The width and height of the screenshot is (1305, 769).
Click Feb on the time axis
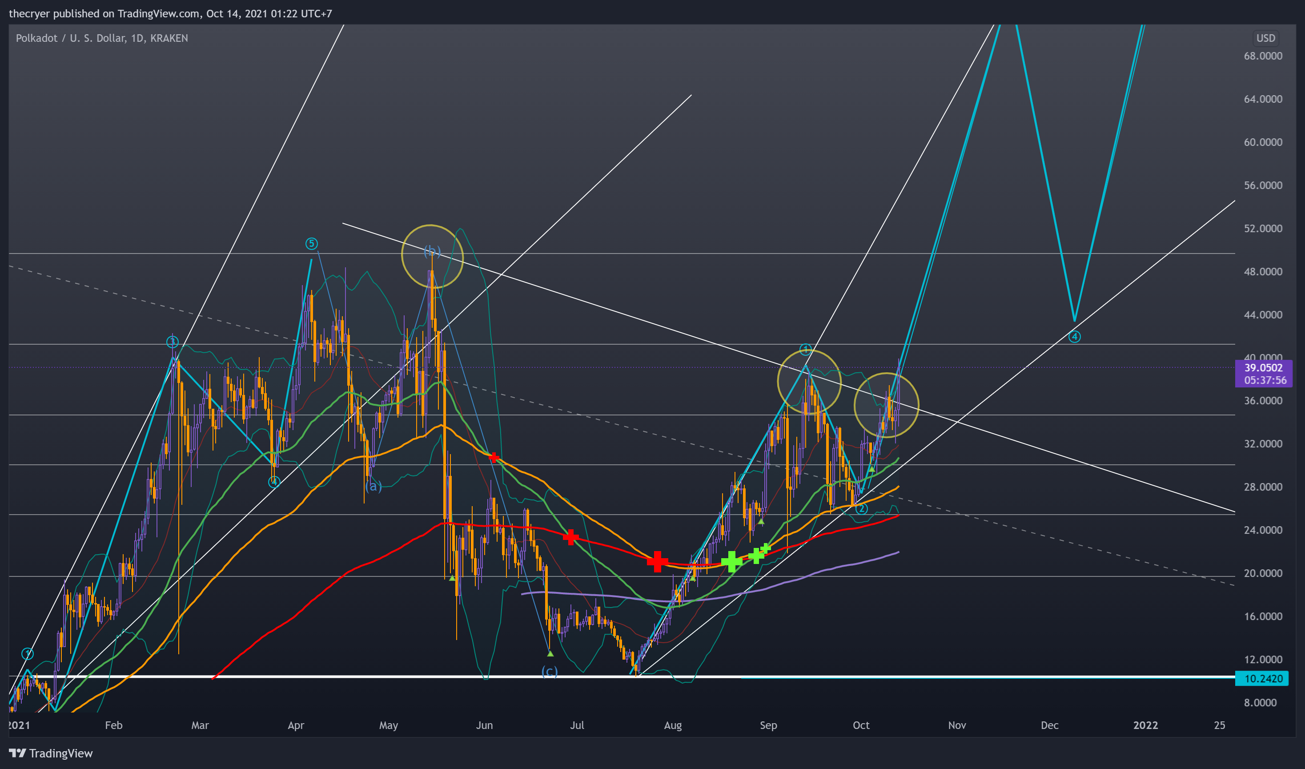(113, 725)
